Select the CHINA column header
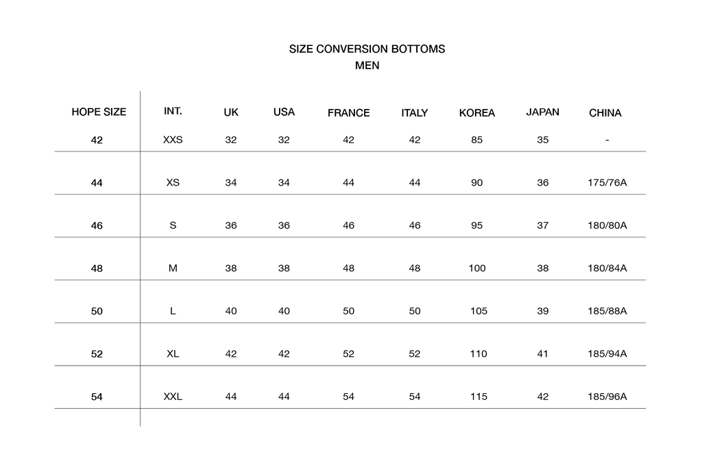 pos(605,113)
